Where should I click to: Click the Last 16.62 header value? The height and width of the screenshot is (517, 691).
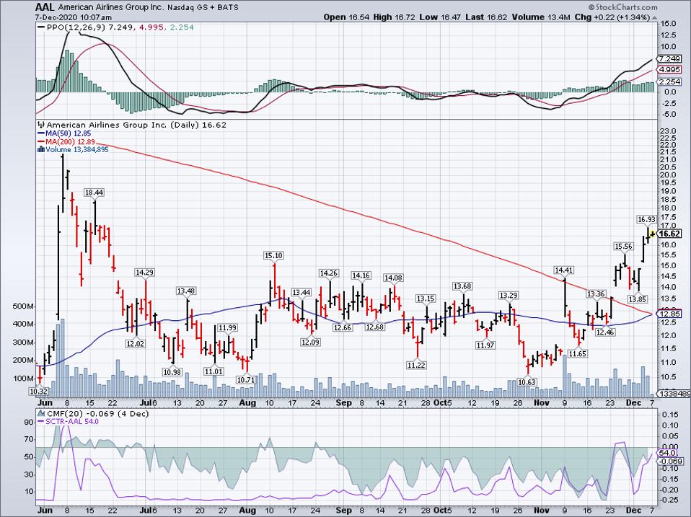[486, 17]
